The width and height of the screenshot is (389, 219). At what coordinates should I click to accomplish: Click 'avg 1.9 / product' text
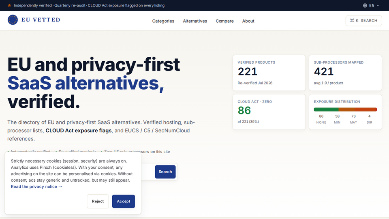(329, 83)
